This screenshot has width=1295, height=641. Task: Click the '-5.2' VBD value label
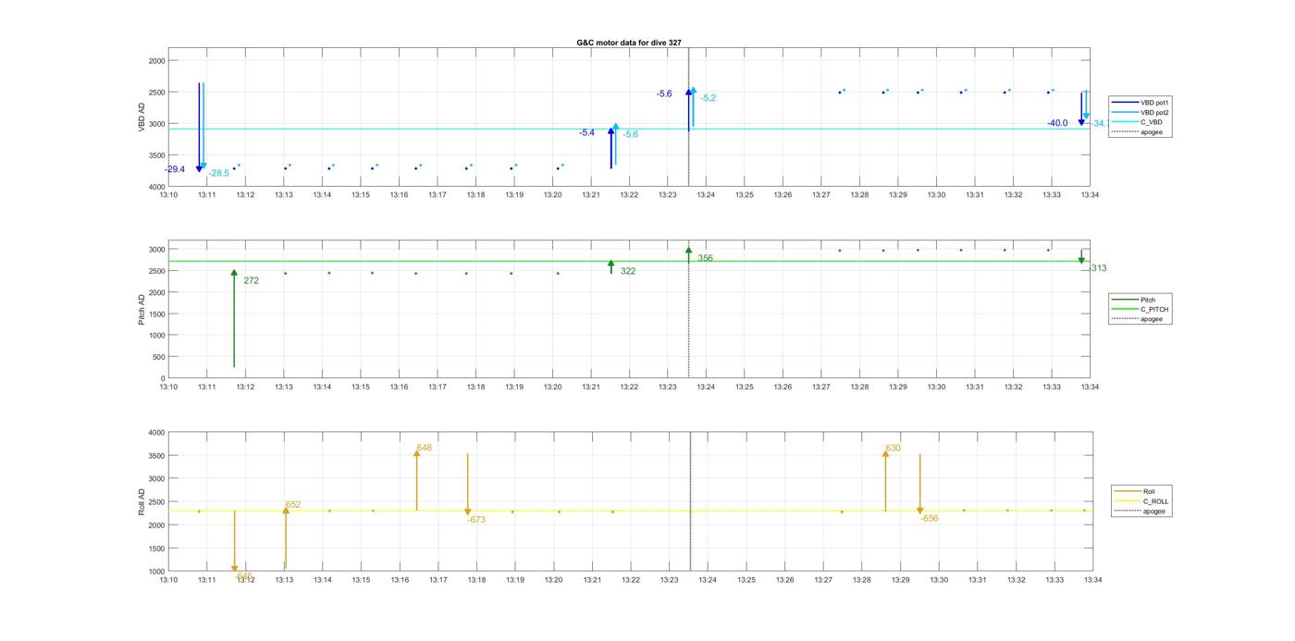(709, 98)
